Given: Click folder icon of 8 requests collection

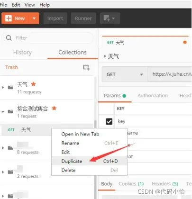Looking at the screenshot, I should tap(10, 148).
